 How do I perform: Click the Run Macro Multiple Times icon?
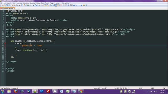69,5
